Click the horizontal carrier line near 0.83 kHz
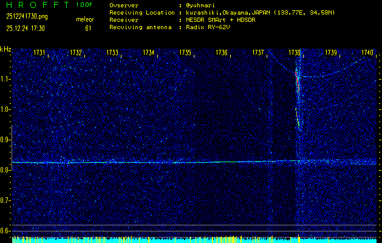382x243 pixels. (194, 162)
